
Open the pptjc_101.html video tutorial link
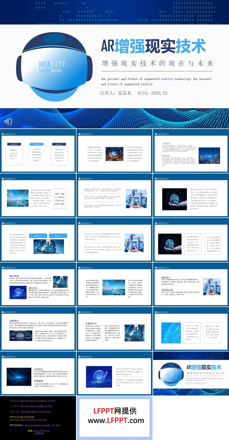(x=42, y=425)
